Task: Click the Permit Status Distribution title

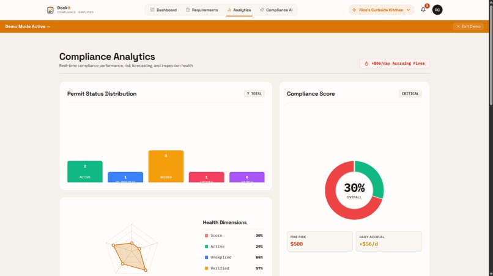Action: (x=102, y=93)
